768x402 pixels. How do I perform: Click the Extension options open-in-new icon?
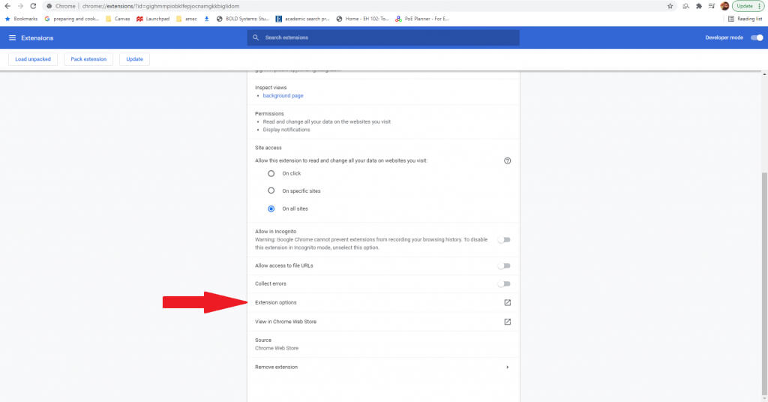pyautogui.click(x=507, y=303)
